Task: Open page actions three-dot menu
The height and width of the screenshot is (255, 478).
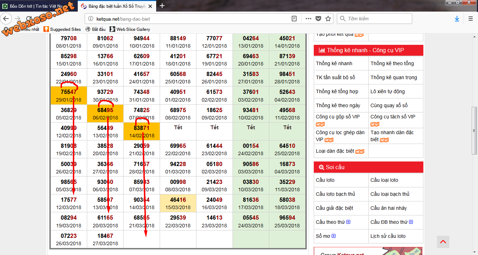Action: pyautogui.click(x=309, y=19)
